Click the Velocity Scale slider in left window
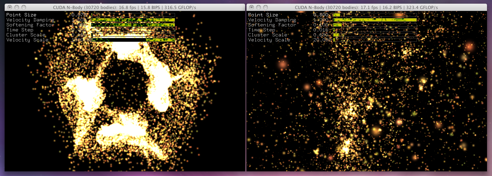The height and width of the screenshot is (176, 492). click(133, 40)
